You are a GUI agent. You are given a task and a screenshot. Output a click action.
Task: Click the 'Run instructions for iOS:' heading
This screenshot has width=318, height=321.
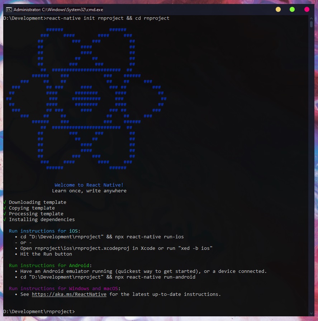45,231
